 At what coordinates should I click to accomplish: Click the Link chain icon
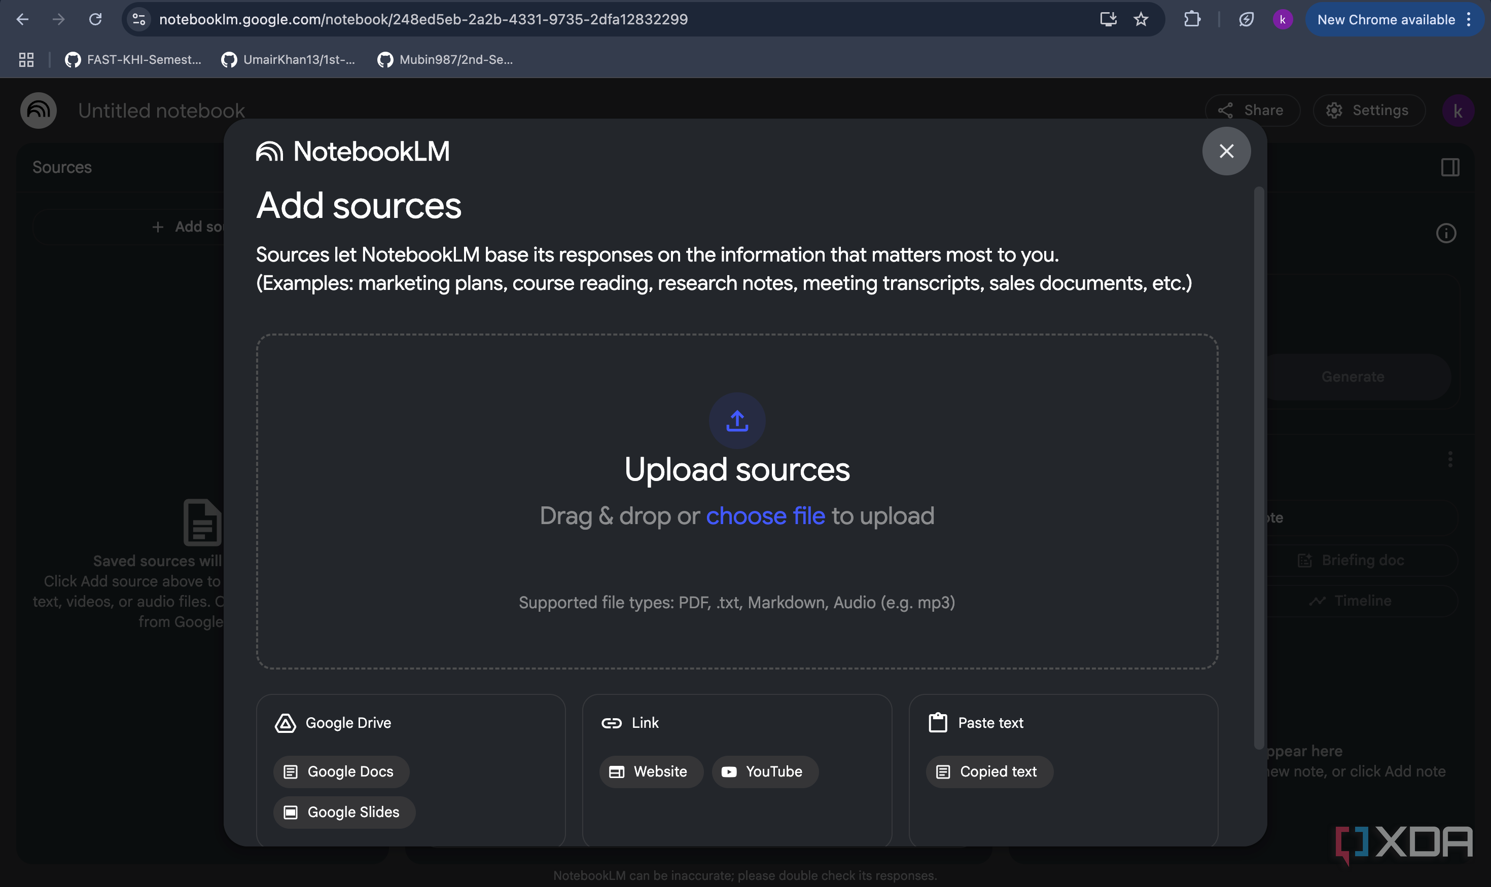[x=611, y=723]
